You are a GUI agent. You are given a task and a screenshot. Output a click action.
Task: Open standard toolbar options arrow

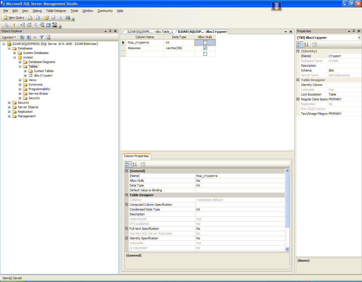click(74, 19)
